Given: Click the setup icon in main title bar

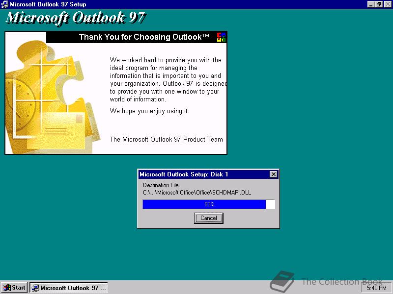Looking at the screenshot, I should point(4,4).
